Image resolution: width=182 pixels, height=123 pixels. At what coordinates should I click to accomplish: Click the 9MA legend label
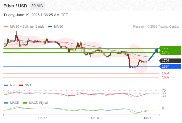point(28,85)
